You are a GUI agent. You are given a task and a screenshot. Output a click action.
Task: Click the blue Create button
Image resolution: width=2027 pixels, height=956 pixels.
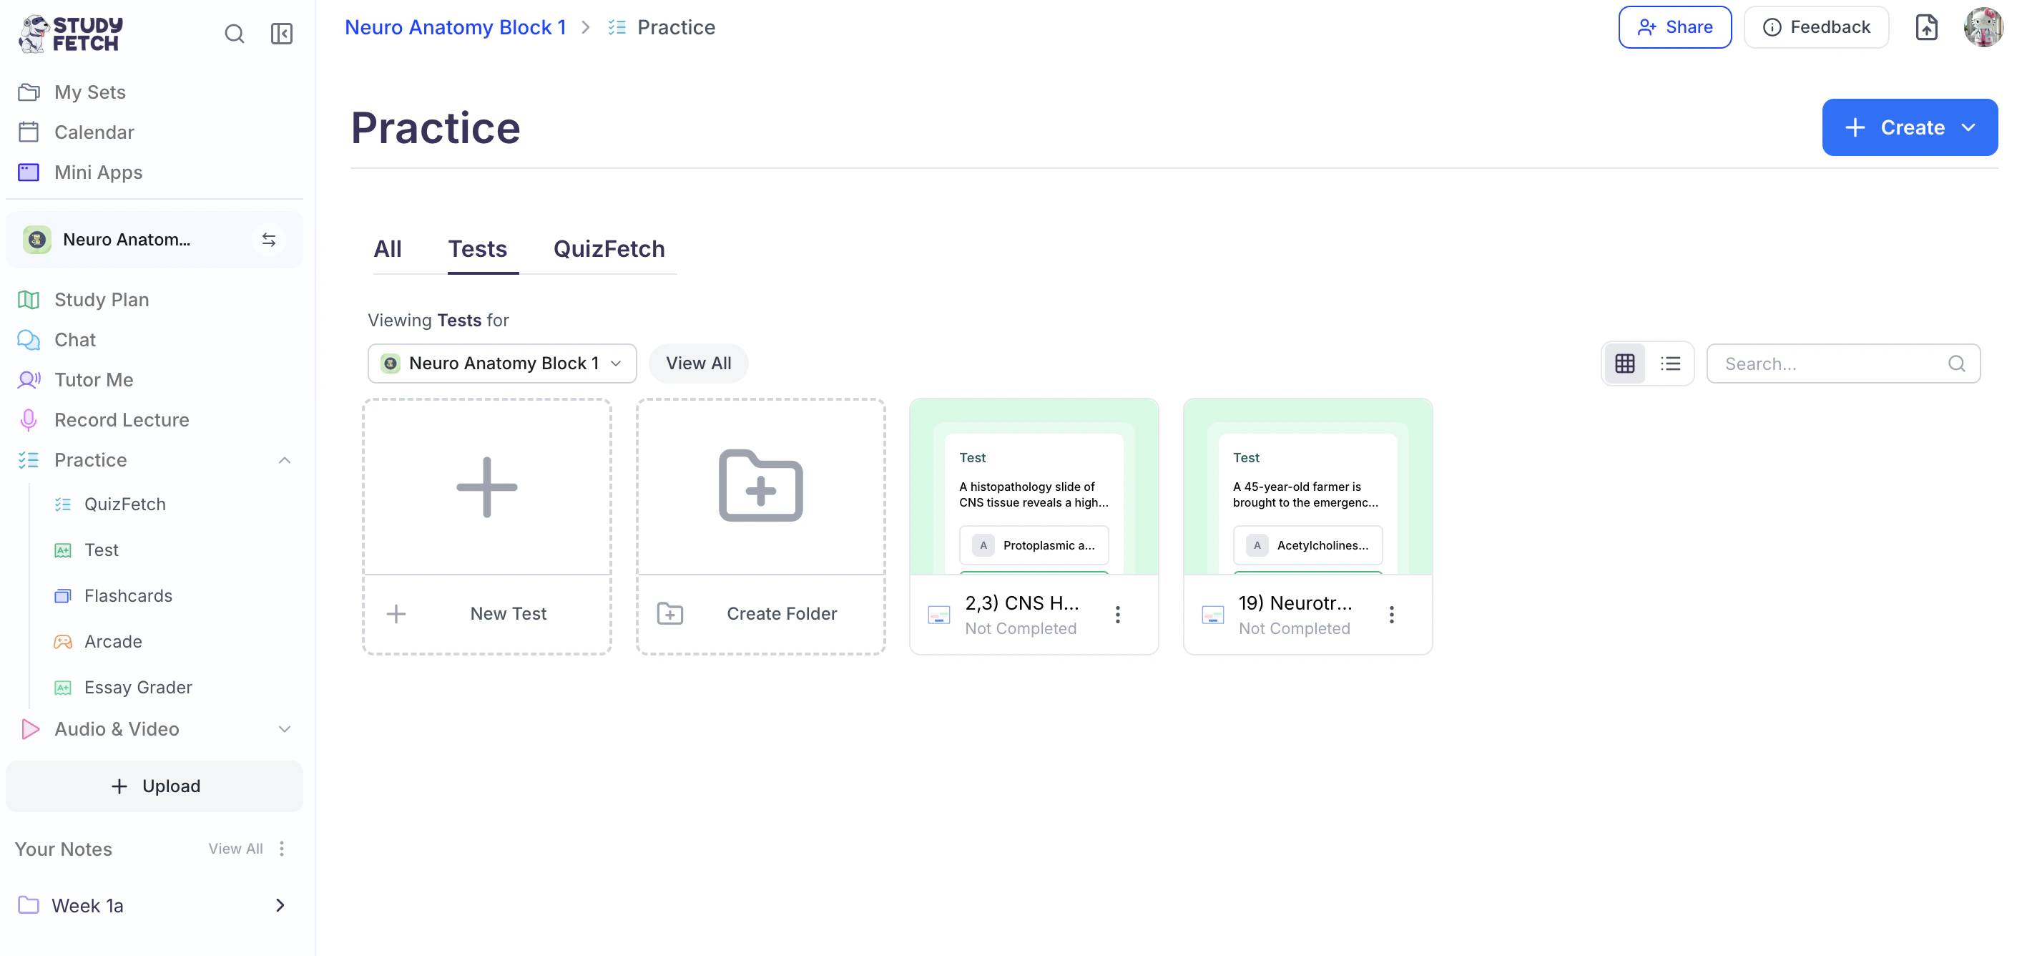(x=1909, y=127)
